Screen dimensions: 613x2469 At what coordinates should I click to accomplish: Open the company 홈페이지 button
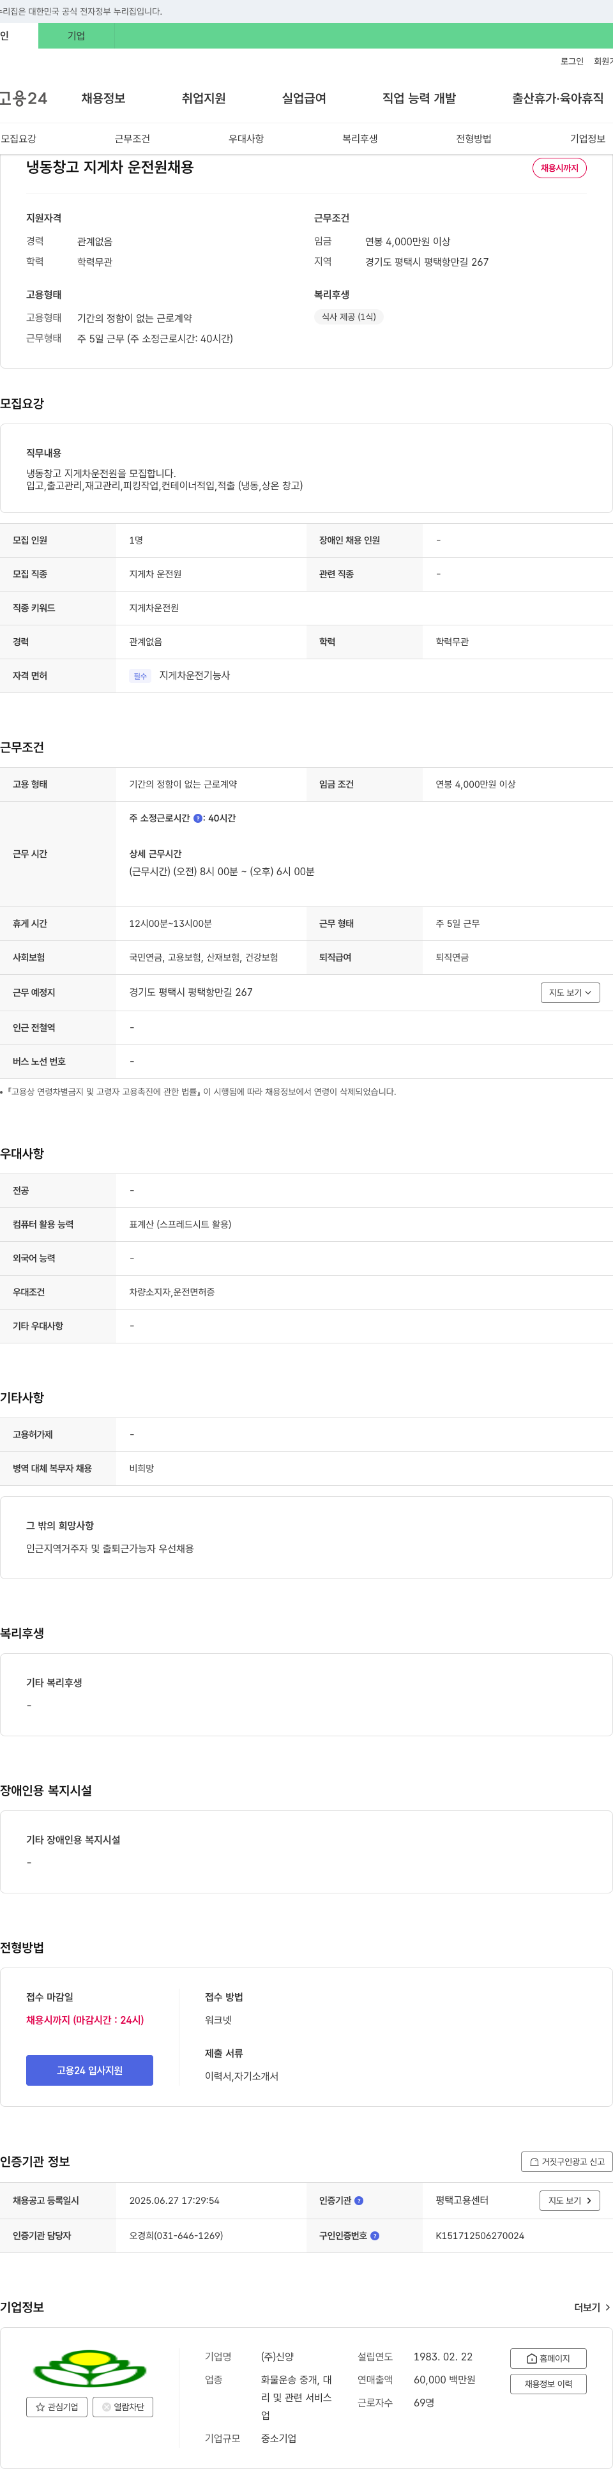click(x=548, y=2358)
